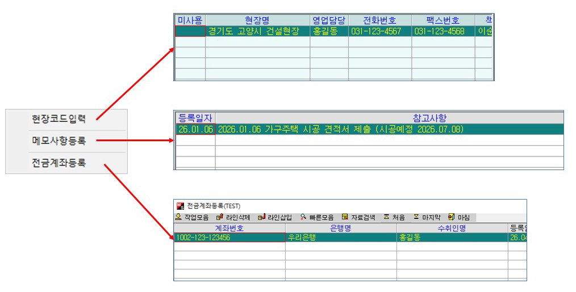Click the 참고사항 column header
Viewport: 576px width, 292px height.
[389, 118]
